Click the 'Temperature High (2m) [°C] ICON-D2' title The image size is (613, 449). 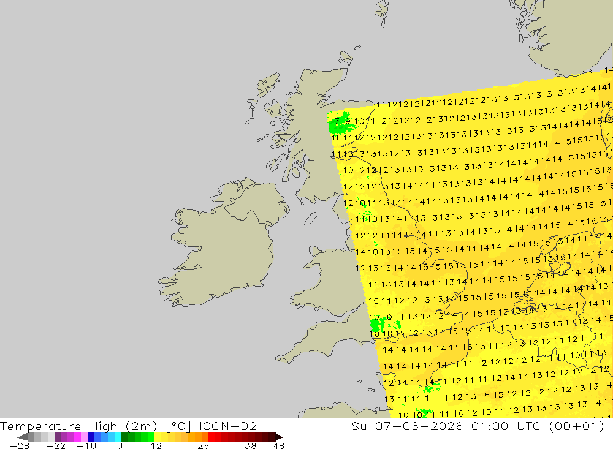[128, 426]
